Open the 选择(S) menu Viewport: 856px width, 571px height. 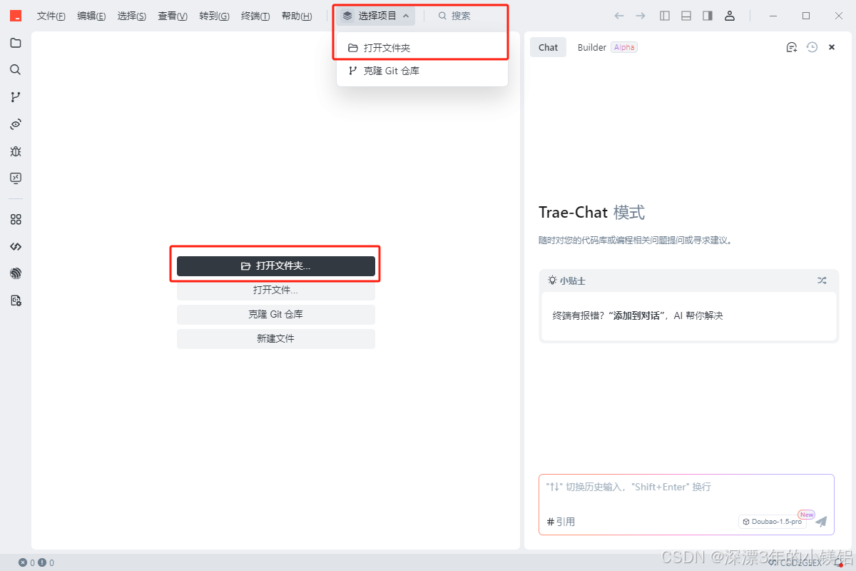point(132,16)
